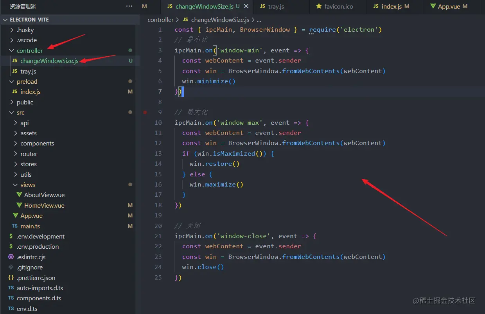485x314 pixels.
Task: Click the ESLint icon beside .eslintrc.cjs
Action: pyautogui.click(x=11, y=257)
